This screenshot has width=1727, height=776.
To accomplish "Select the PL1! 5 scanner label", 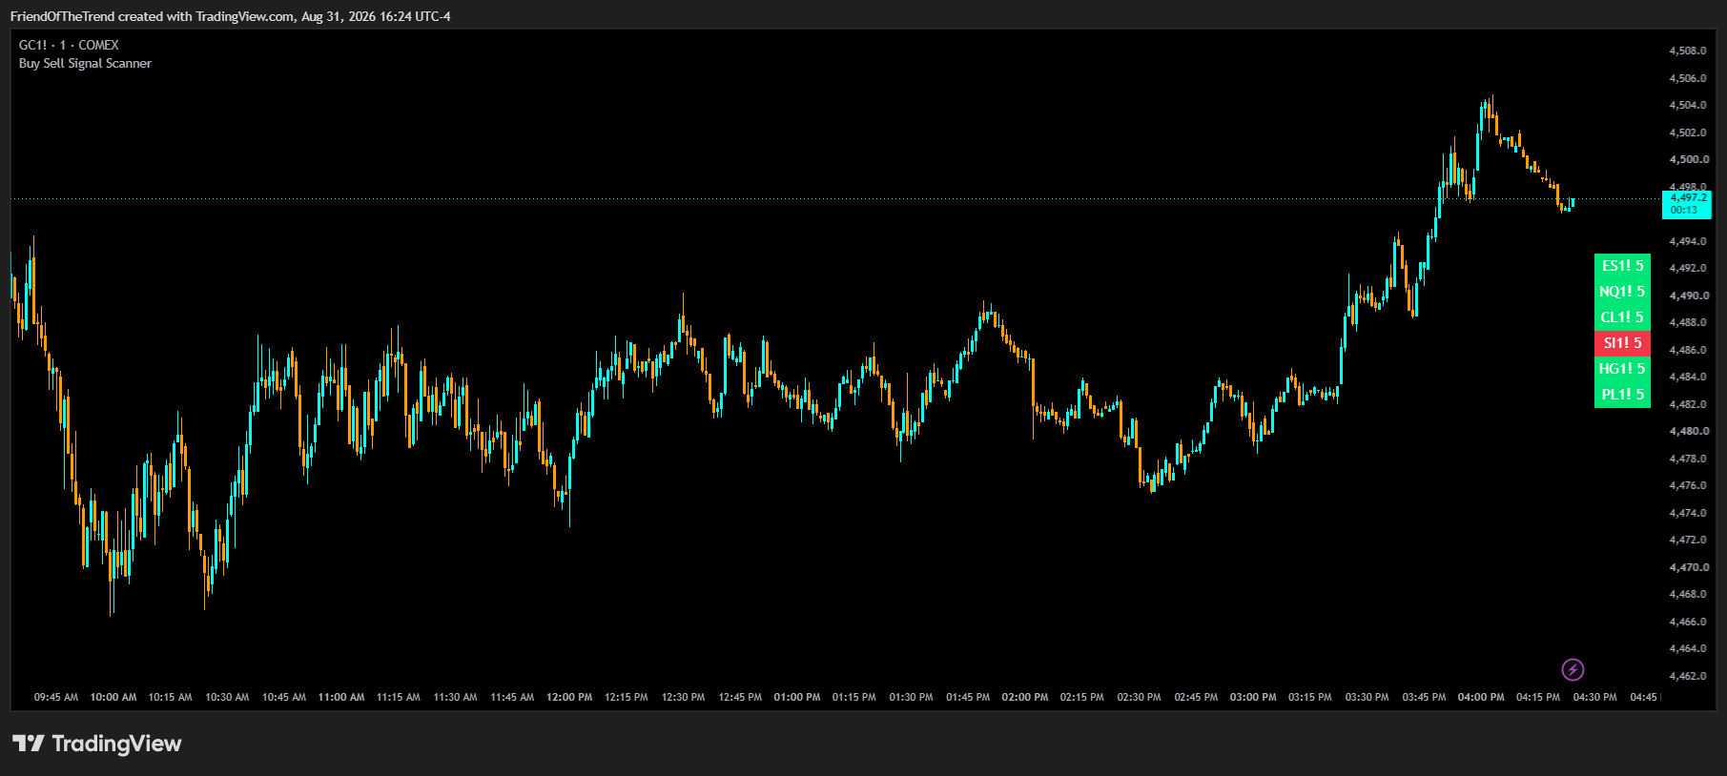I will pos(1622,395).
